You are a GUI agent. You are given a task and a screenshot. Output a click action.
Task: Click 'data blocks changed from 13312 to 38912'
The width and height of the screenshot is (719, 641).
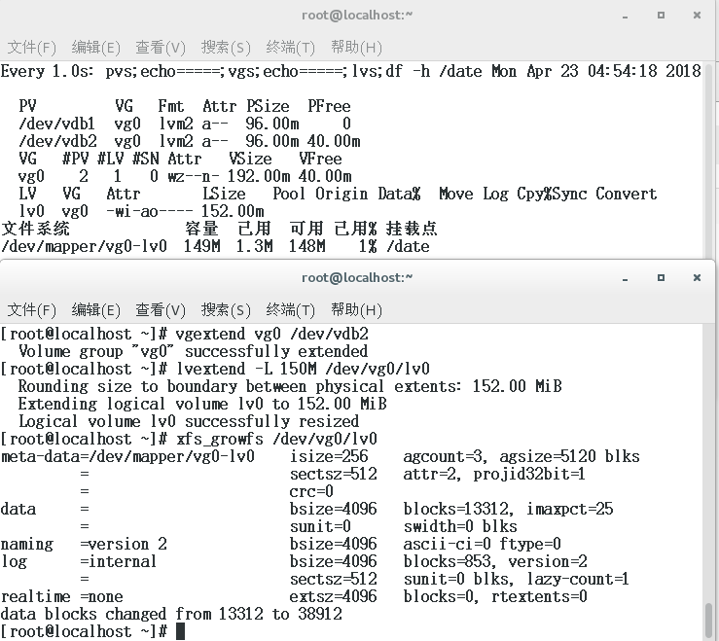point(171,614)
